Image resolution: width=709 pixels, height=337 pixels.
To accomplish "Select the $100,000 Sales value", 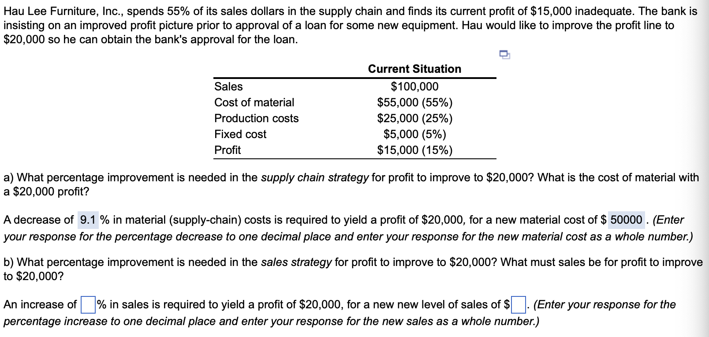I will [x=414, y=86].
